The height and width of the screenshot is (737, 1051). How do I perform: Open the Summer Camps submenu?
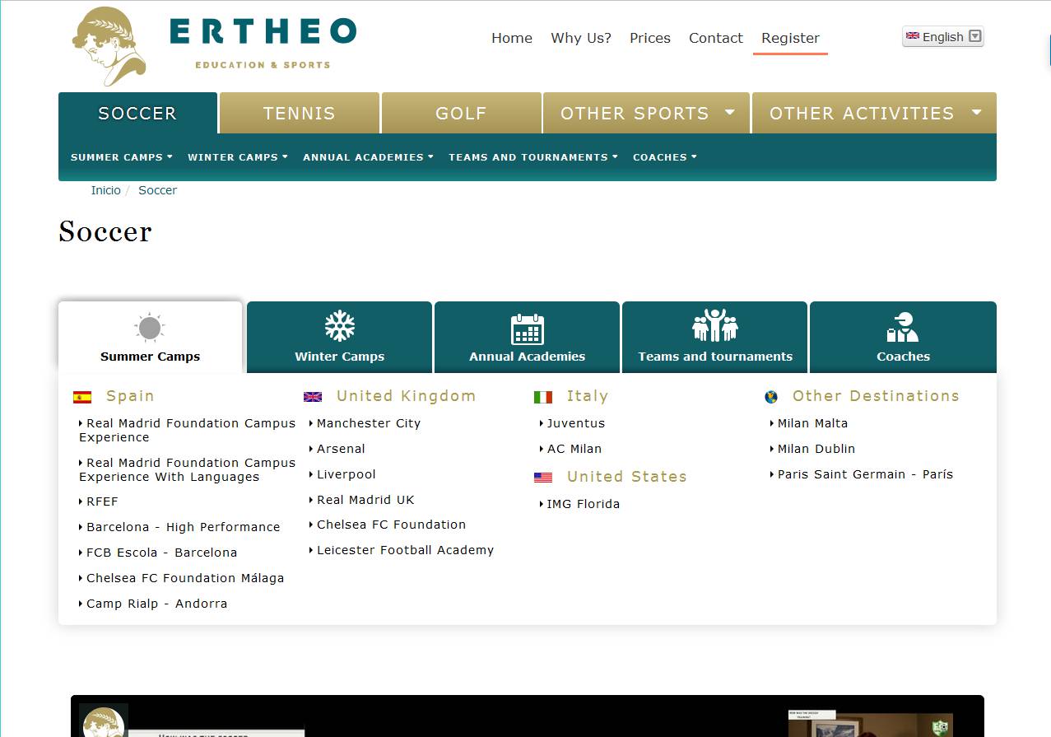[122, 157]
